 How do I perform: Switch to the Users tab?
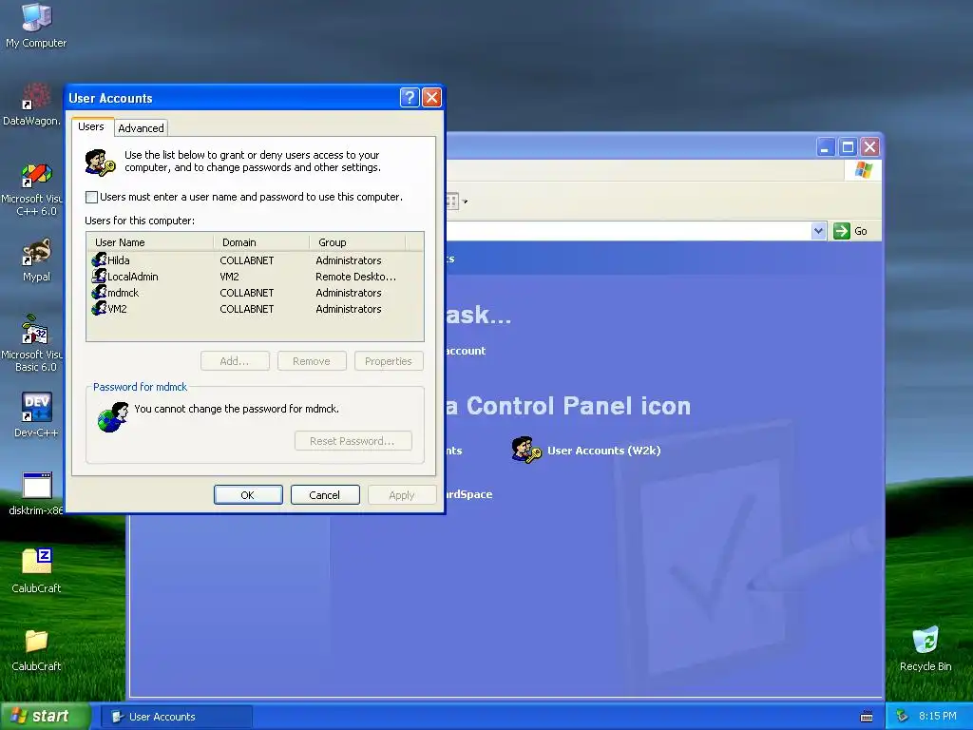91,126
